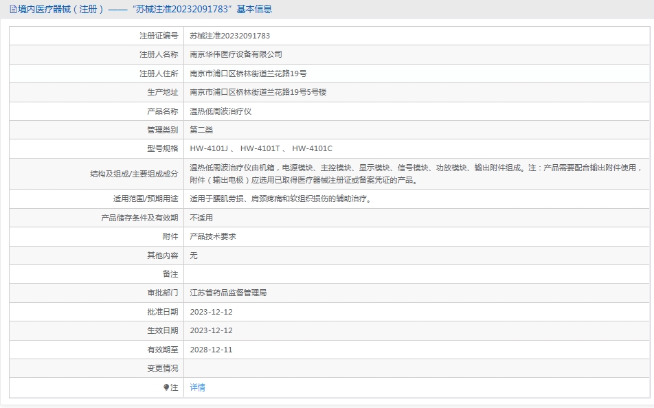Screen dimensions: 654x408
Task: Click the 产品储存条件及有效期 label
Action: point(139,218)
